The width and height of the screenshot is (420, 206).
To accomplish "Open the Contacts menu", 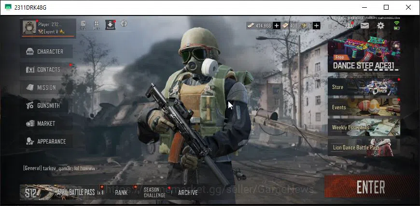I will 46,70.
